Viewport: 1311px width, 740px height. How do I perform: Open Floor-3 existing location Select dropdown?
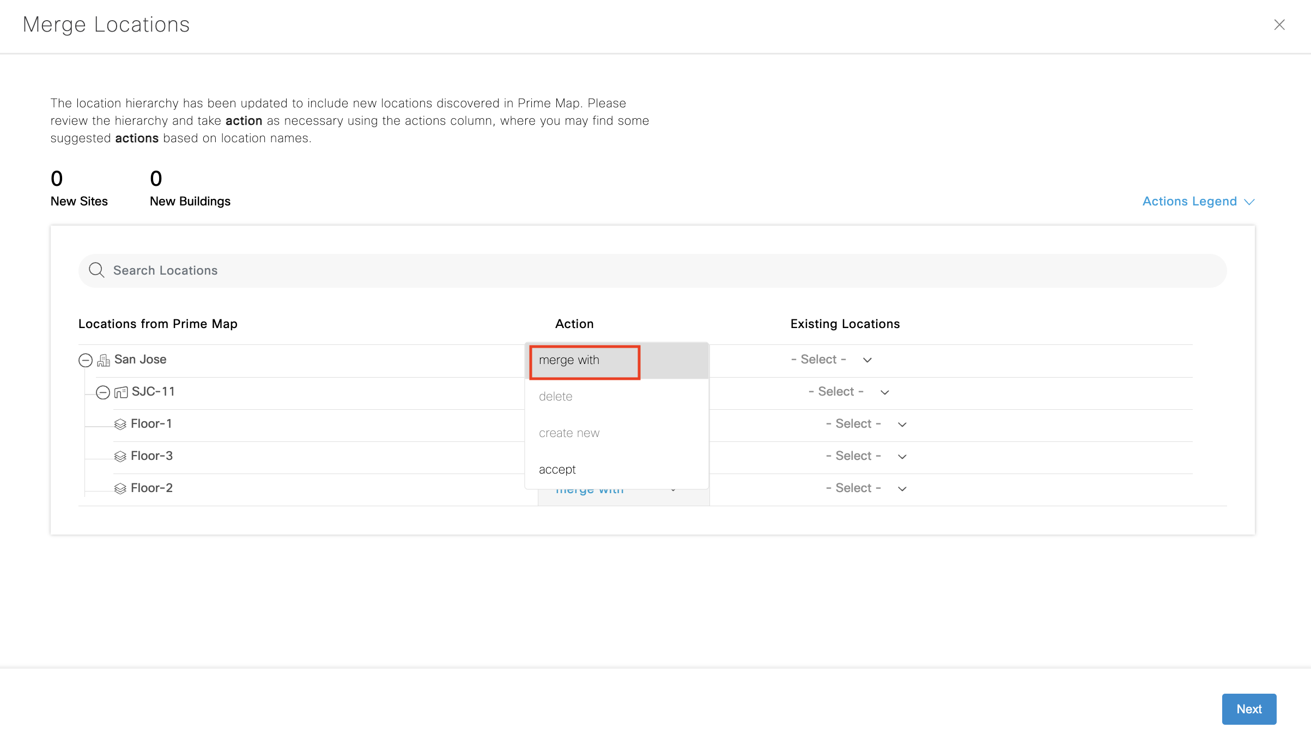coord(866,456)
